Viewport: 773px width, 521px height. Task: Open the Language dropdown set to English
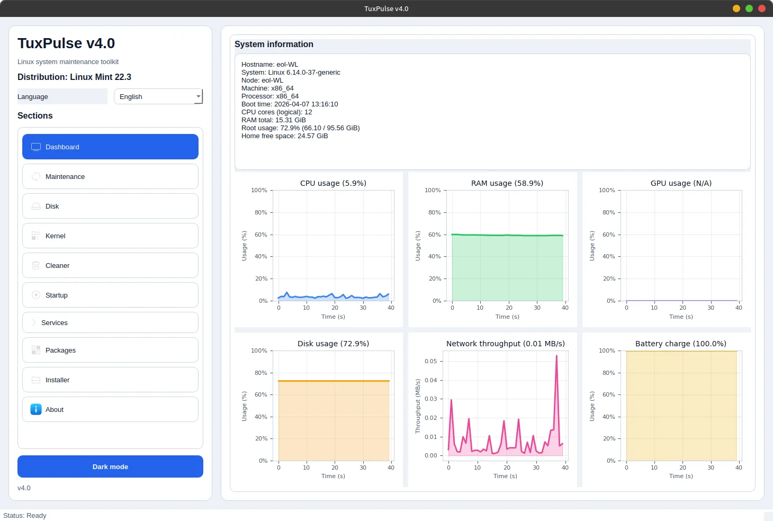click(x=154, y=96)
